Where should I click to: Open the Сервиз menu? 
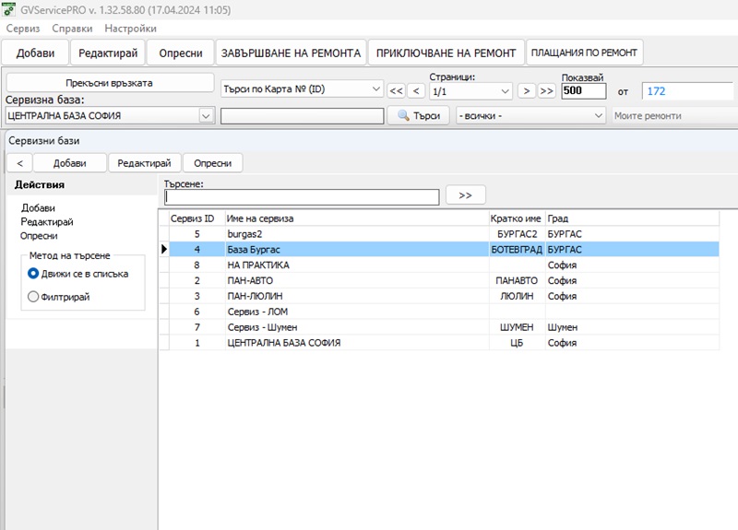[22, 29]
